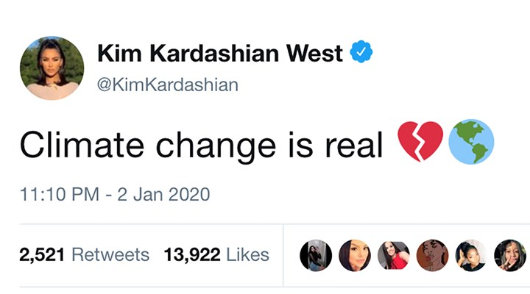Click the @KimKardashian handle

click(168, 85)
